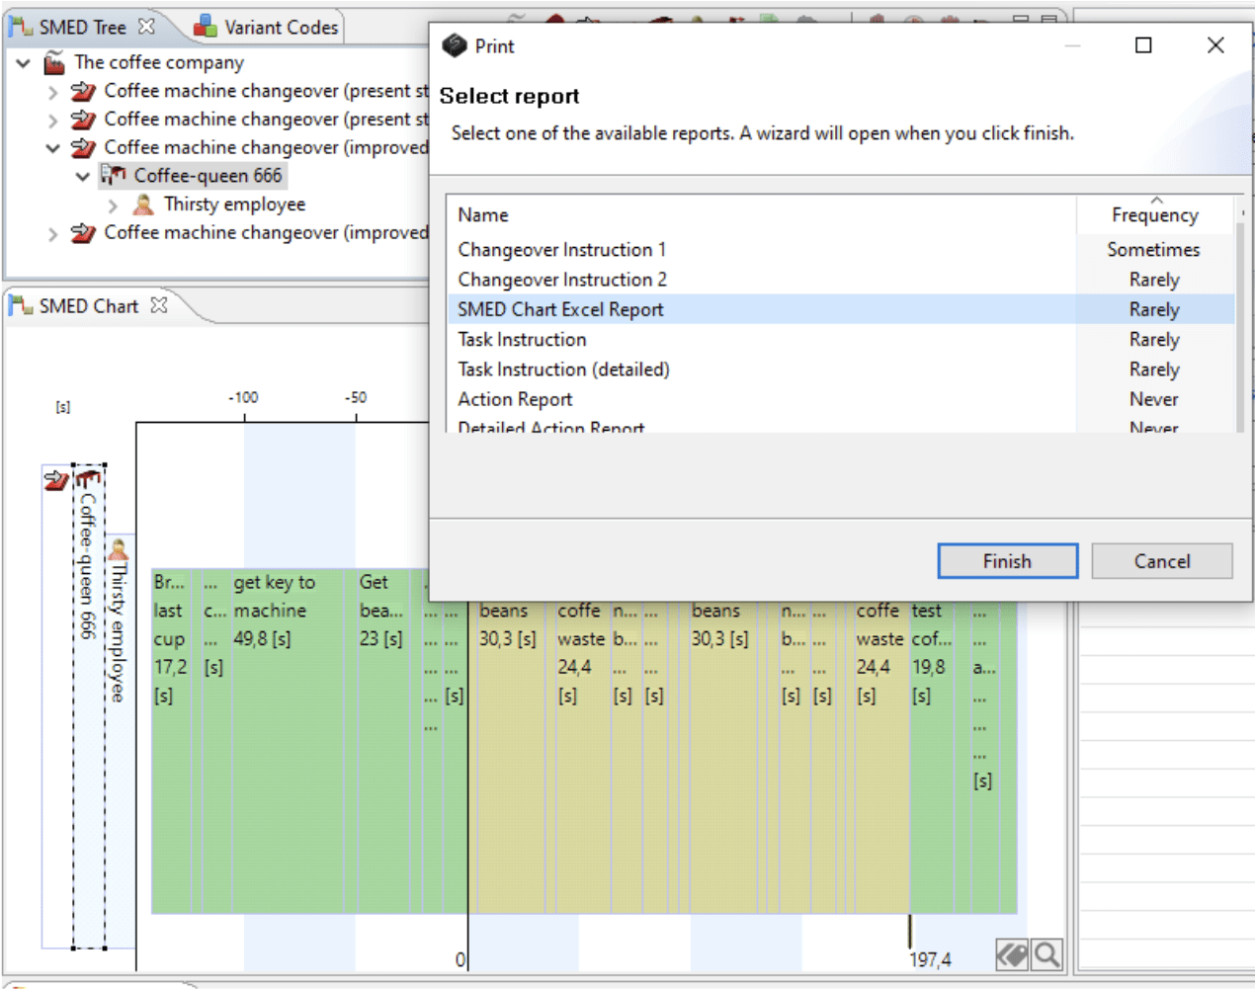This screenshot has height=989, width=1255.
Task: Switch to the SMED Tree tab
Action: pyautogui.click(x=83, y=28)
